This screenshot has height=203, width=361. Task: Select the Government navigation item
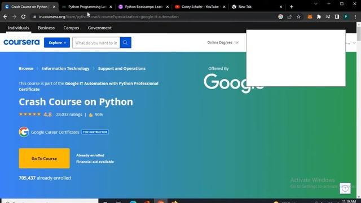(100, 28)
